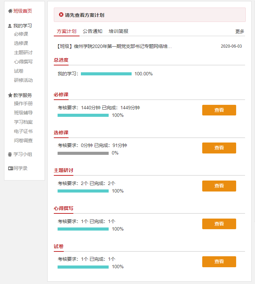Click 查看 button for 必修课
Screen dimensions: 255x284
point(219,110)
